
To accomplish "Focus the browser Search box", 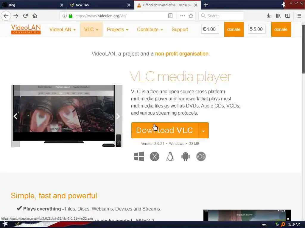I will (x=221, y=16).
